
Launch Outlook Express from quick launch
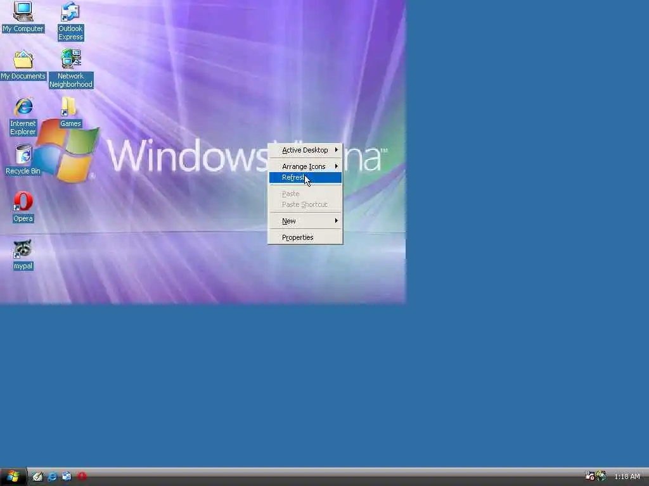click(67, 477)
